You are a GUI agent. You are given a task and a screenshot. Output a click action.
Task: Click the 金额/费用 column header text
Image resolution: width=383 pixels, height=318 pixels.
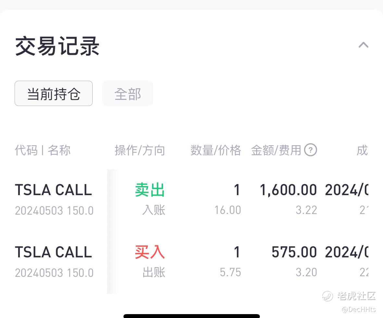pyautogui.click(x=276, y=150)
